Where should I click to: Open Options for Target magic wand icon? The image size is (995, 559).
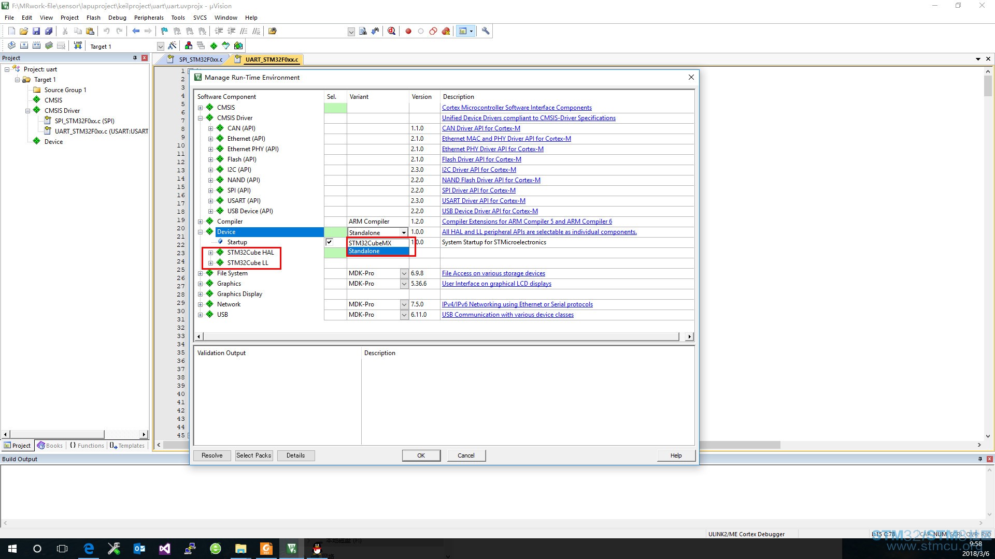(173, 46)
